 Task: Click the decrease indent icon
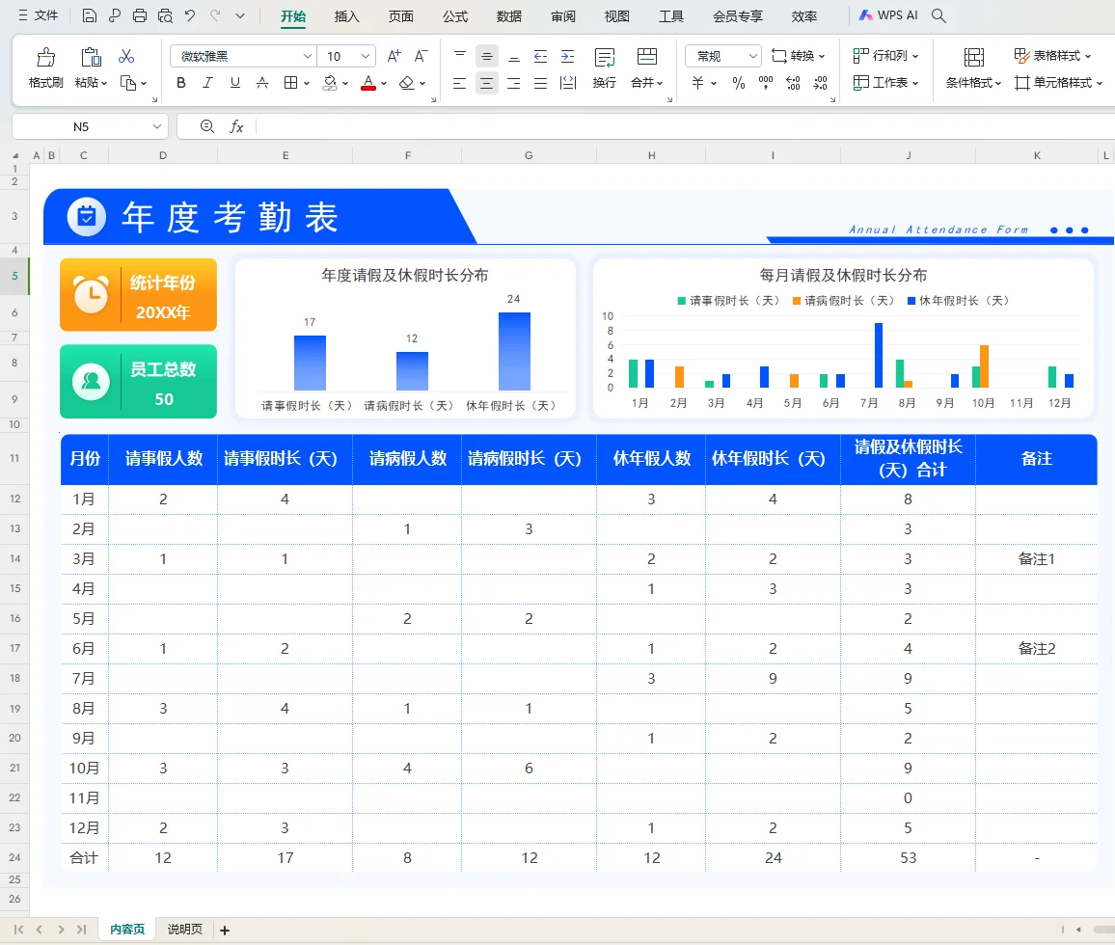point(540,56)
